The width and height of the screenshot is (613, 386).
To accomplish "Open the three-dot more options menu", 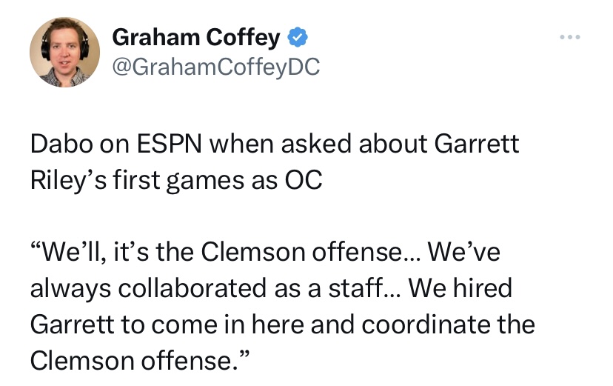I will (570, 37).
